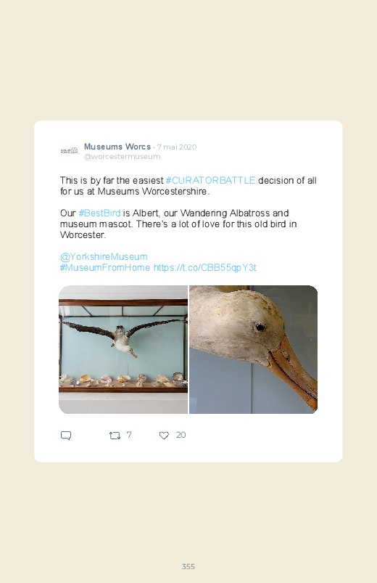377x583 pixels.
Task: Click the retweet arrows icon
Action: tap(115, 436)
